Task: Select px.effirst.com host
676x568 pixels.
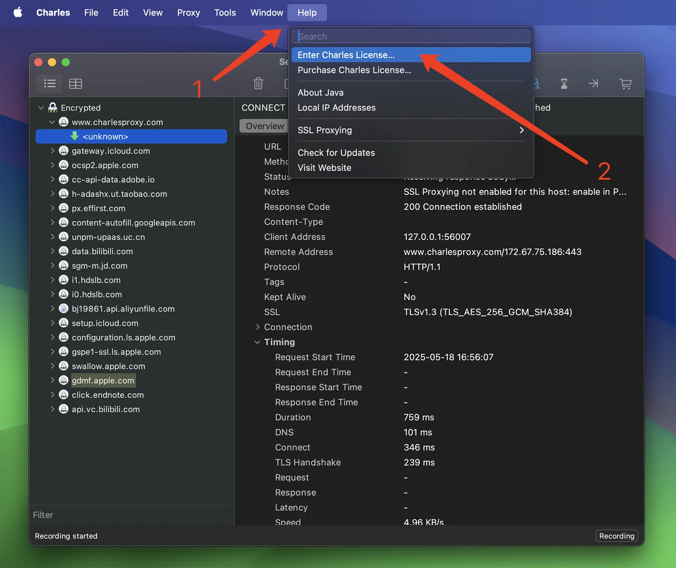Action: click(98, 208)
